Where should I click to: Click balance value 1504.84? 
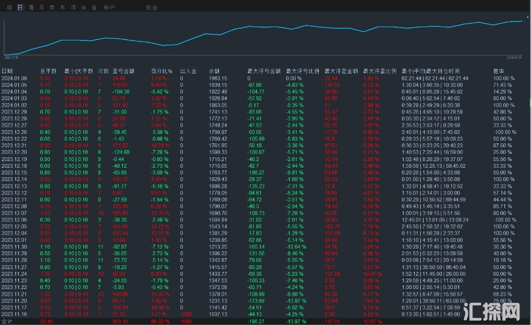[x=218, y=220]
